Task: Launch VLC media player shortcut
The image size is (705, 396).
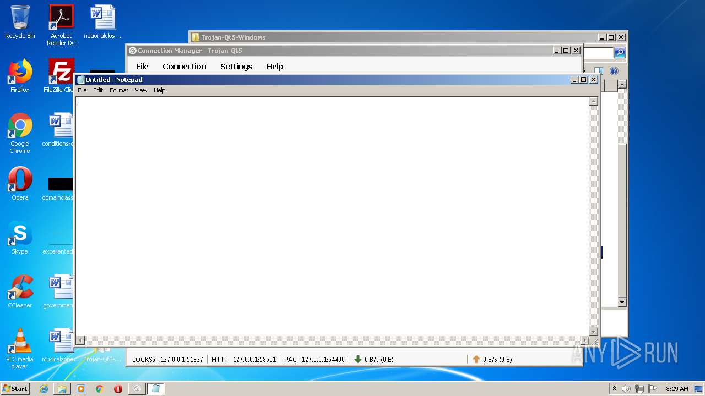Action: pyautogui.click(x=20, y=349)
